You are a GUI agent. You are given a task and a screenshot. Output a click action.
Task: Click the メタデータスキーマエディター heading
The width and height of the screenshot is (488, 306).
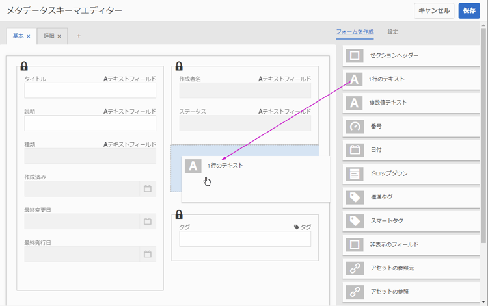(x=64, y=10)
